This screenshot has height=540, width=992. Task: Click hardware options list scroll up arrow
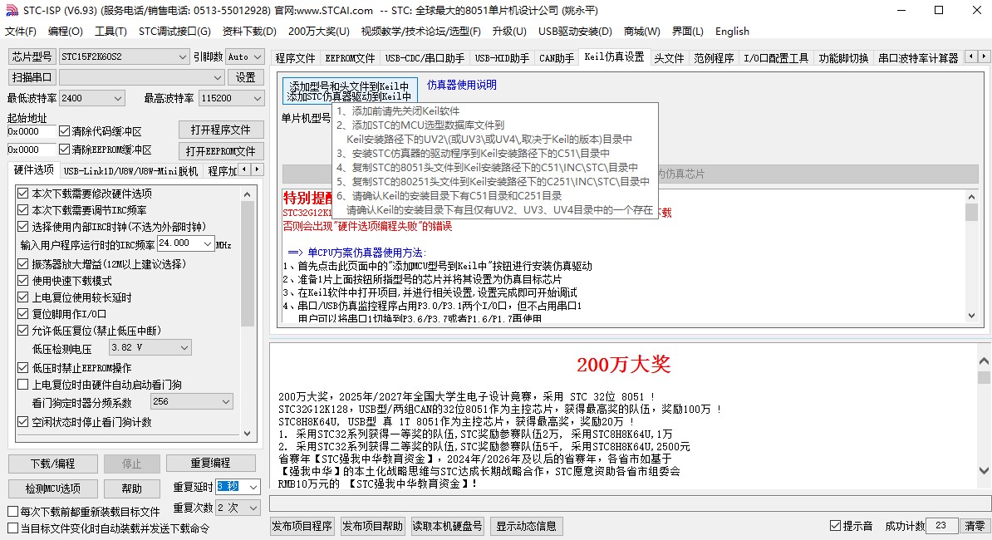(x=248, y=194)
